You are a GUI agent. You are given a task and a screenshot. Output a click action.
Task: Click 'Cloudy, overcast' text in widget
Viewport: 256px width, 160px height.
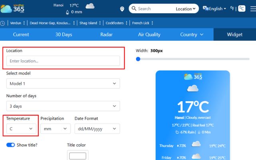(198, 118)
